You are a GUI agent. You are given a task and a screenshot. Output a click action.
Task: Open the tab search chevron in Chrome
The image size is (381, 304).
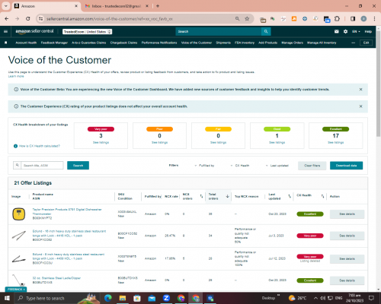point(6,6)
